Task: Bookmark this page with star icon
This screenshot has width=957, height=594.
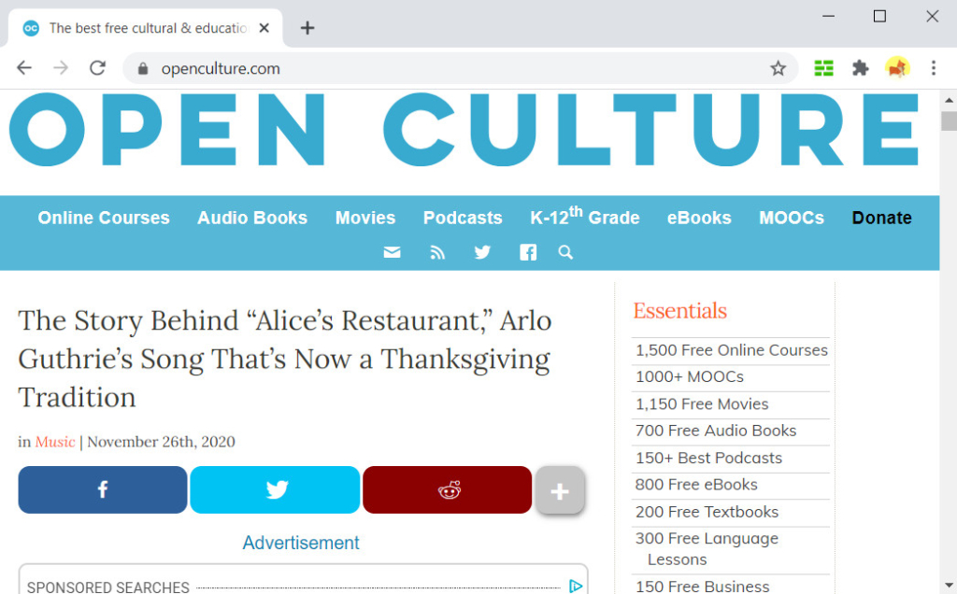Action: 778,68
